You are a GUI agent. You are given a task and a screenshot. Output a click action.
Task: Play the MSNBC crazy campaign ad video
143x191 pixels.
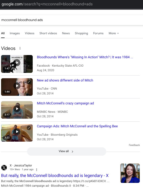[17, 110]
